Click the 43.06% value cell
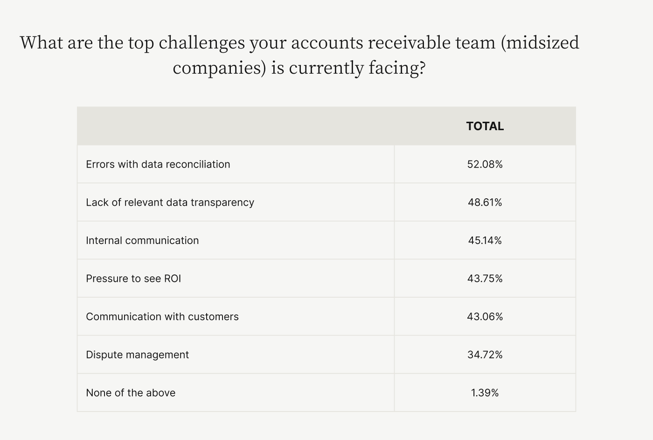The image size is (653, 440). tap(485, 317)
